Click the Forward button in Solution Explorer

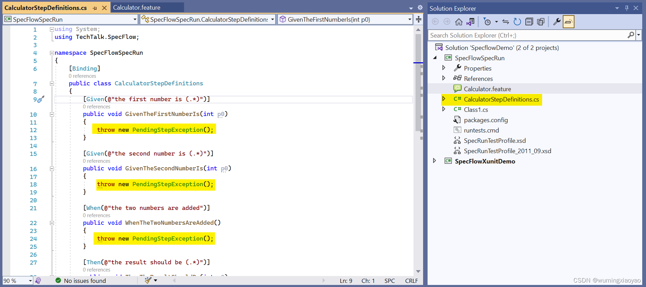pyautogui.click(x=447, y=22)
